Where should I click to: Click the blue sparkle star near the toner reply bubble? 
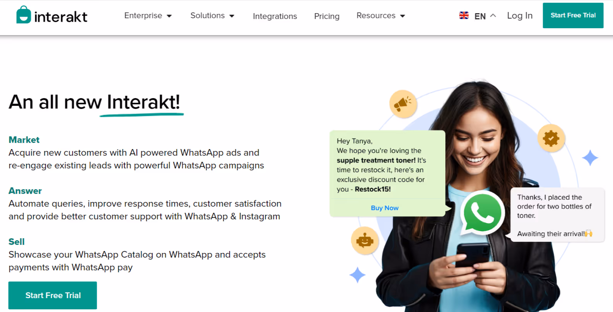590,158
